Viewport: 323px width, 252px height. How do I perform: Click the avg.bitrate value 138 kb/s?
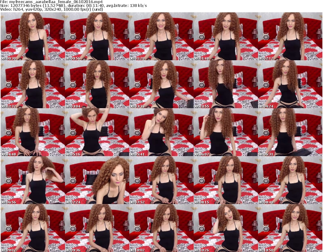138,6
